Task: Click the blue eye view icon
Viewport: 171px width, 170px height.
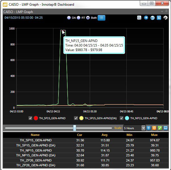Action: (149, 128)
